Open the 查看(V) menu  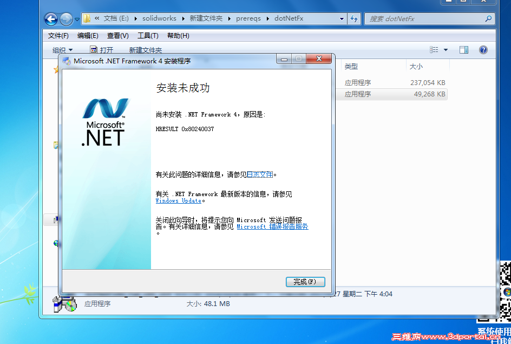117,36
